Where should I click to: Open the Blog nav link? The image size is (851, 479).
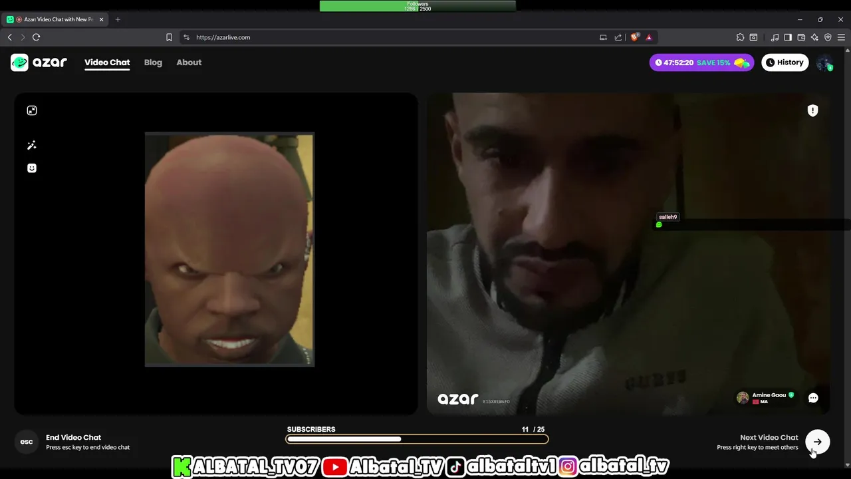point(153,63)
